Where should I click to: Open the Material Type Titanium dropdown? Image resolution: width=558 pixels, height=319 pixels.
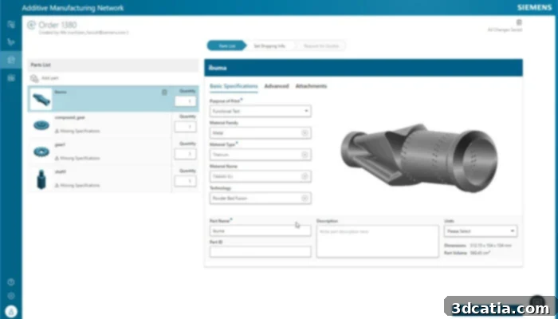click(261, 155)
